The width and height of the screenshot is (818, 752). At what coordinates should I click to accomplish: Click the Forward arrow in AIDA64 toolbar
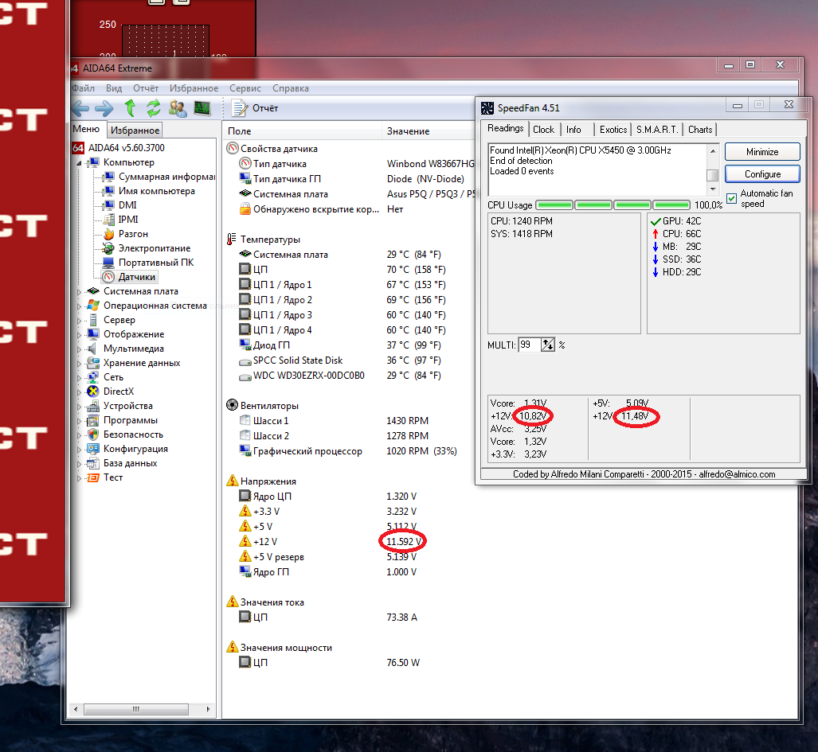coord(104,108)
